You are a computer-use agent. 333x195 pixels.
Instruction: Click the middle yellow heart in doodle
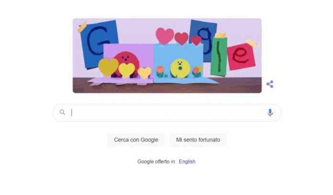click(127, 70)
